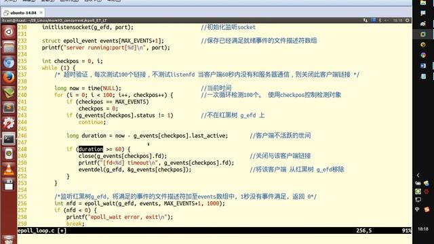Launch VLC media player cone icon
The image size is (434, 244).
[x=9, y=169]
